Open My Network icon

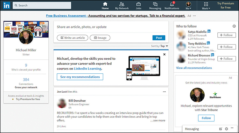pos(122,4)
